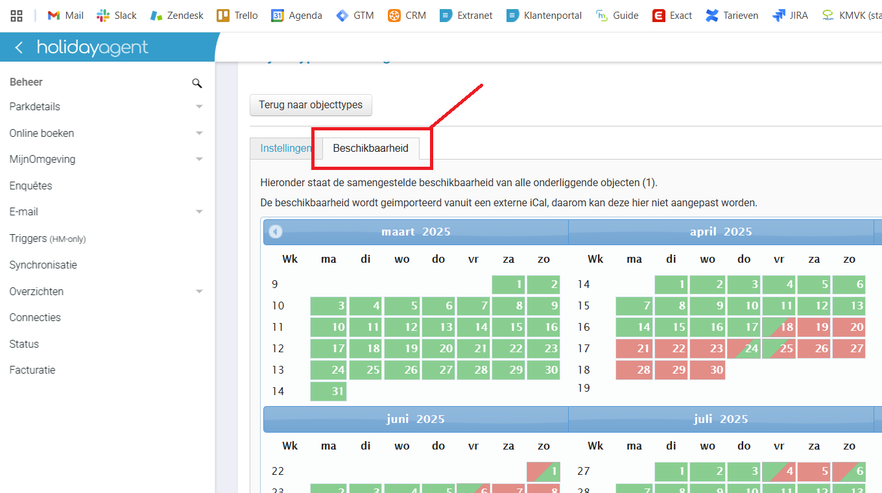Image resolution: width=882 pixels, height=493 pixels.
Task: Switch to the Instellingen tab
Action: pyautogui.click(x=285, y=149)
